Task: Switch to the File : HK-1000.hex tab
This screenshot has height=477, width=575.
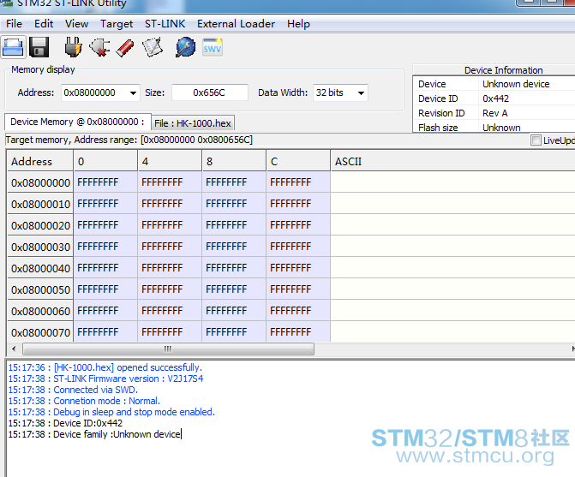Action: [193, 123]
